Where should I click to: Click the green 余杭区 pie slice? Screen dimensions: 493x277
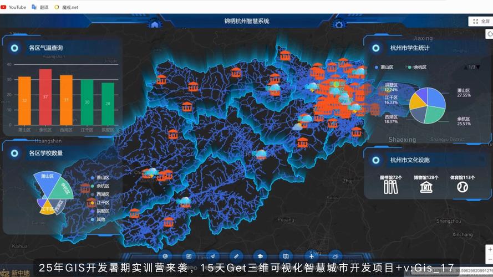tap(436, 115)
